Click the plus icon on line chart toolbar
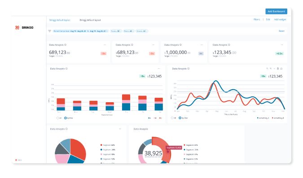This screenshot has height=178, width=303. tap(274, 69)
